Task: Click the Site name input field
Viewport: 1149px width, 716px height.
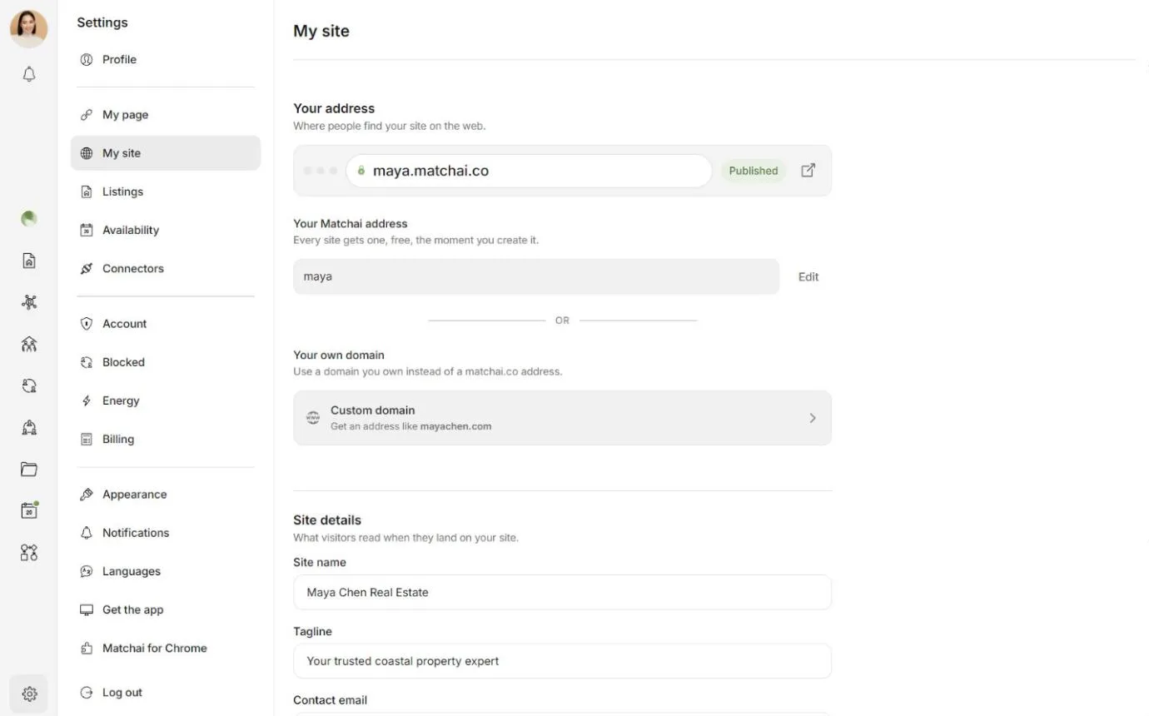Action: pos(562,592)
